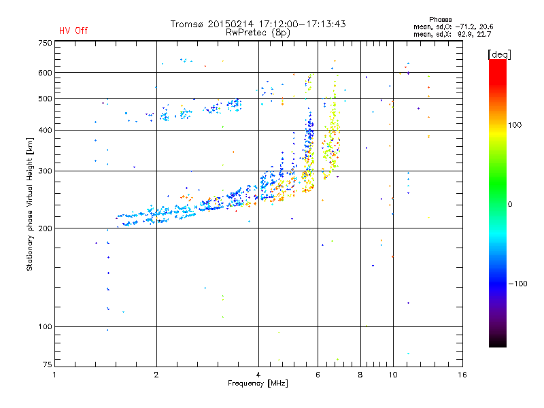The image size is (544, 408).
Task: Click the 400 height axis tick label
Action: pos(45,131)
